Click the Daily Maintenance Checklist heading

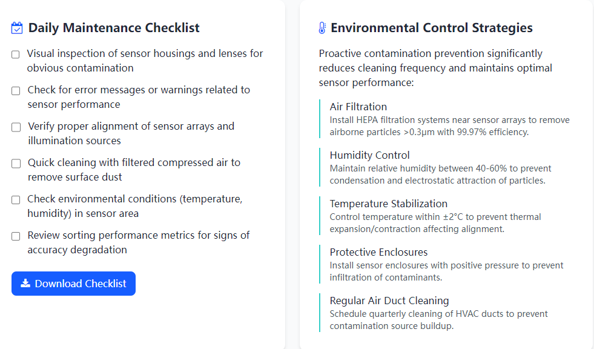[x=114, y=28]
